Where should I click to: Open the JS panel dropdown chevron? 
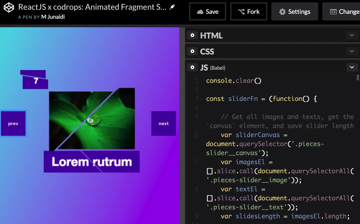352,67
